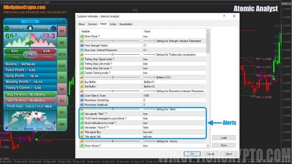Click the Stop Loss Vertical Placement icon
The width and height of the screenshot is (292, 164).
pos(82,50)
